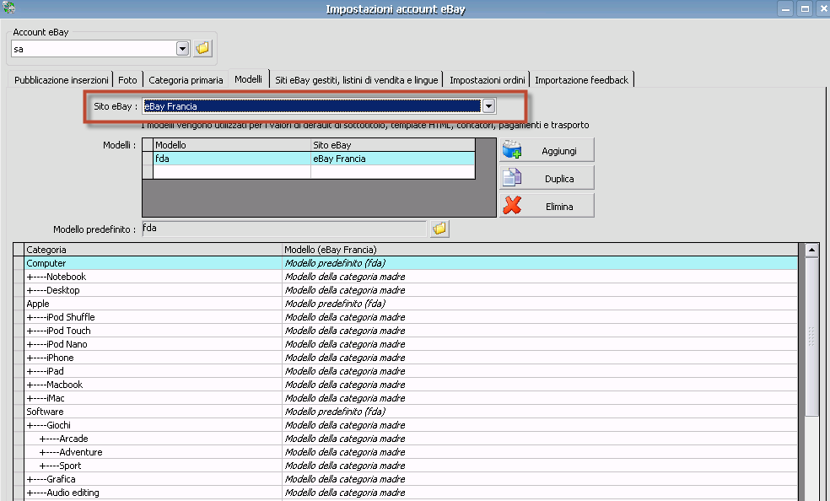
Task: Go to the Impostazioni ordini tab
Action: (488, 80)
